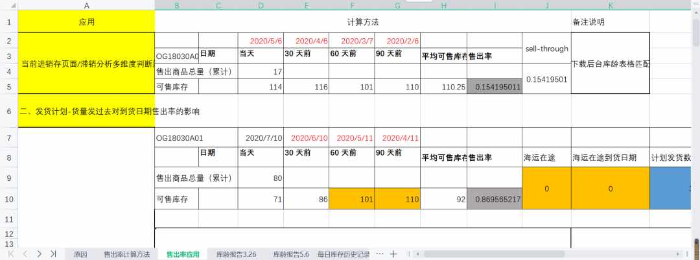The height and width of the screenshot is (260, 700).
Task: Click the date cell 2020/5/6
Action: 261,40
